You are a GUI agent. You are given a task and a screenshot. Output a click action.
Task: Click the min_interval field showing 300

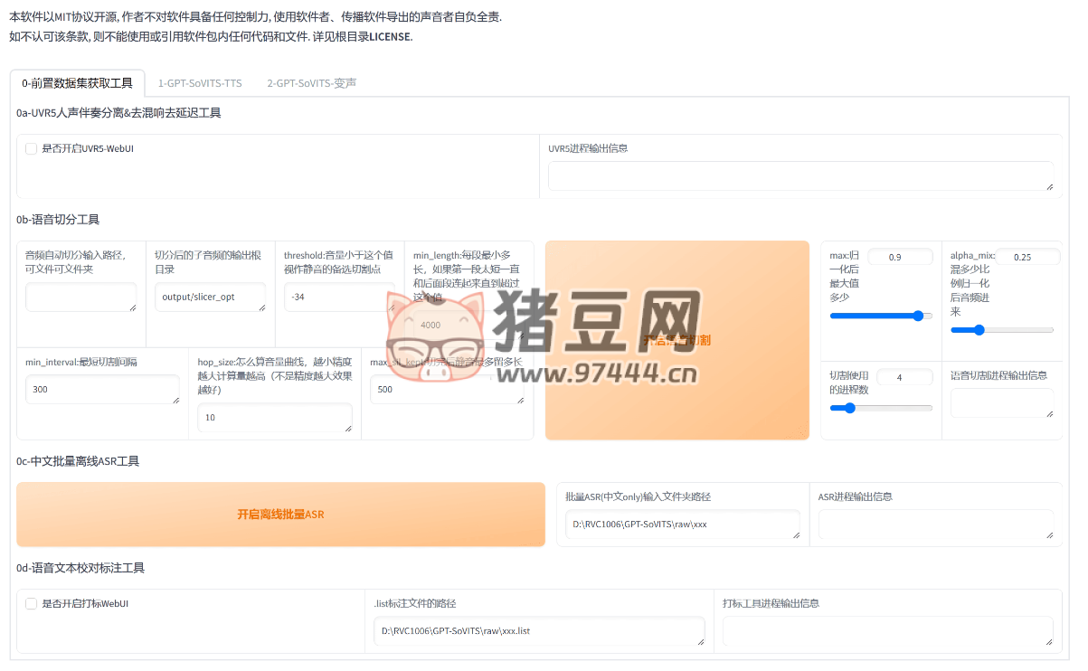click(102, 390)
